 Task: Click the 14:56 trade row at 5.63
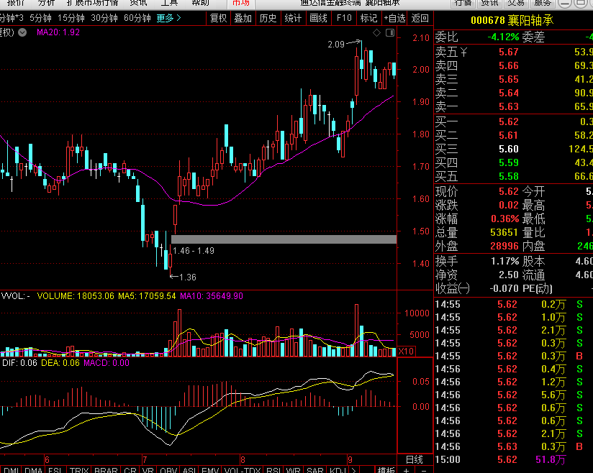(x=514, y=447)
